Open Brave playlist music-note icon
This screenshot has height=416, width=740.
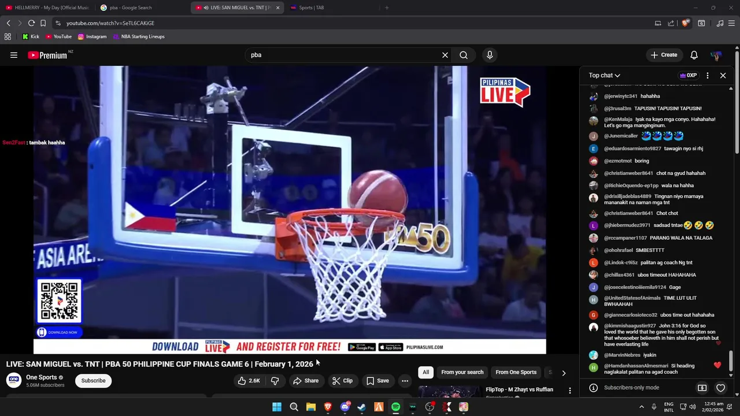(x=720, y=23)
